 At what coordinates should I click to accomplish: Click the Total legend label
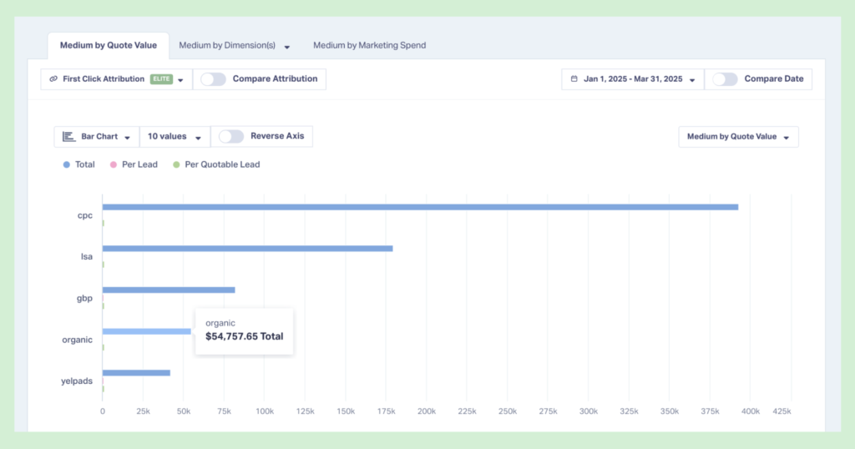coord(85,164)
